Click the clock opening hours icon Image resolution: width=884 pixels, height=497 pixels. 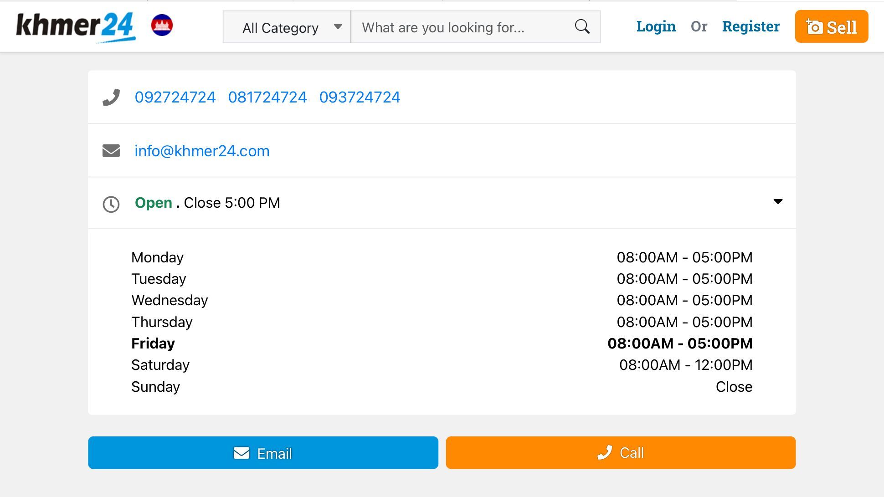[111, 204]
